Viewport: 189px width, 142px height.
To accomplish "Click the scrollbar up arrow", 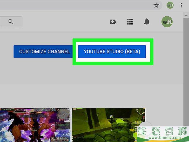I will click(186, 15).
